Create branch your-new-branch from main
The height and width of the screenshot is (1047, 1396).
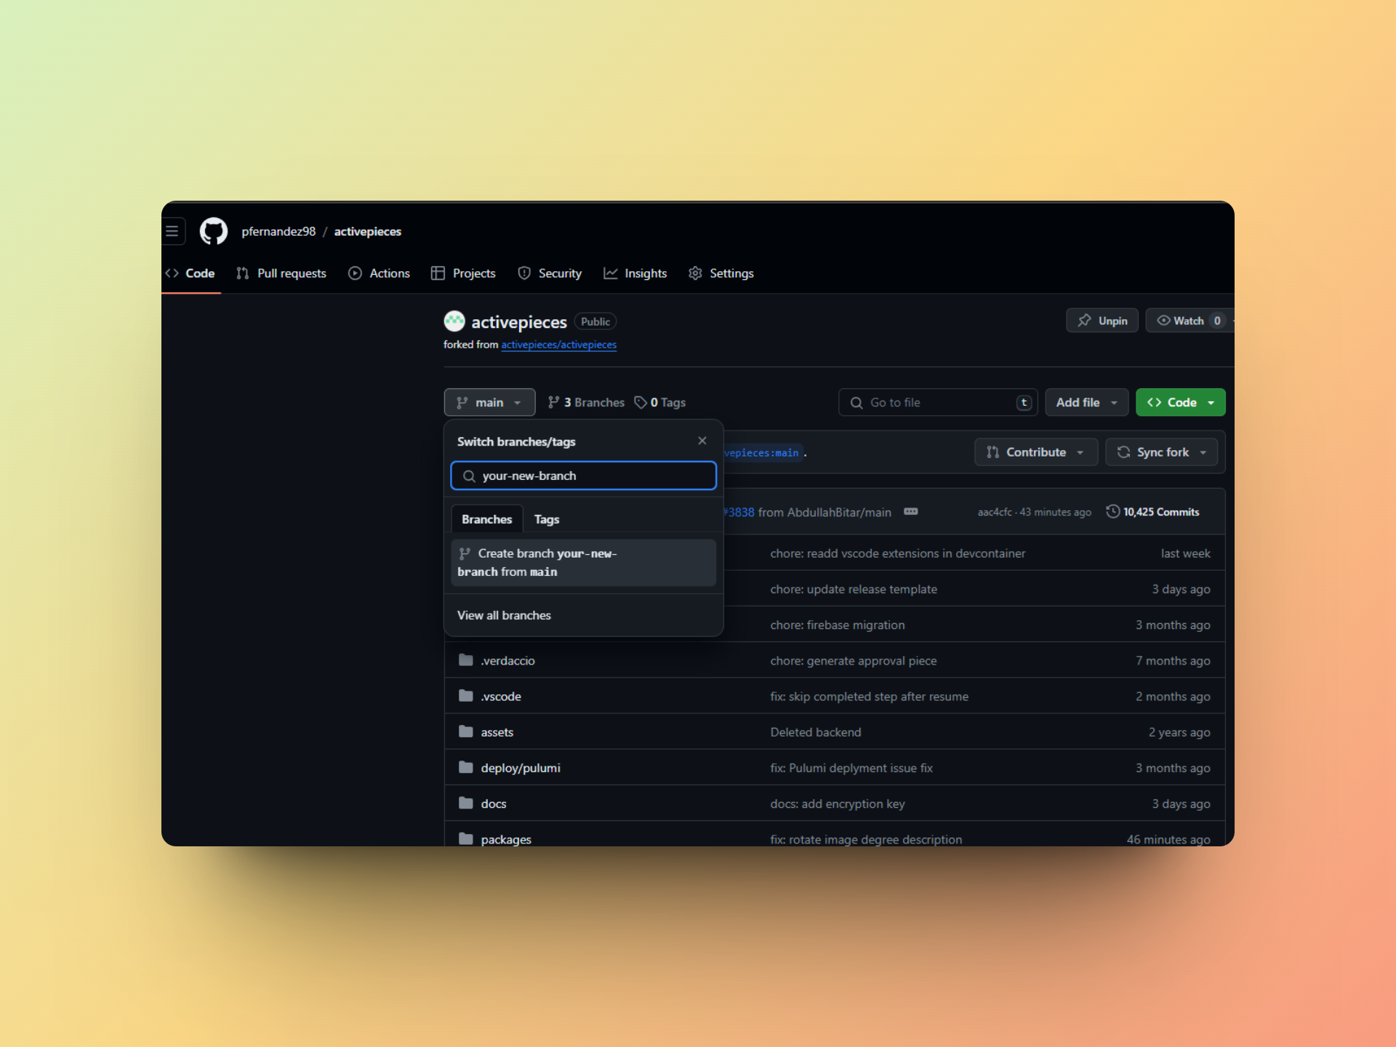pyautogui.click(x=583, y=563)
